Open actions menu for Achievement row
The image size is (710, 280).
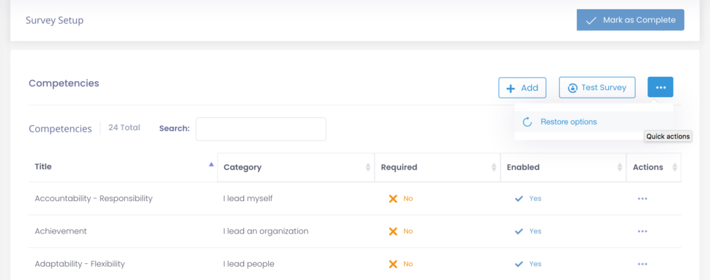[x=642, y=231]
